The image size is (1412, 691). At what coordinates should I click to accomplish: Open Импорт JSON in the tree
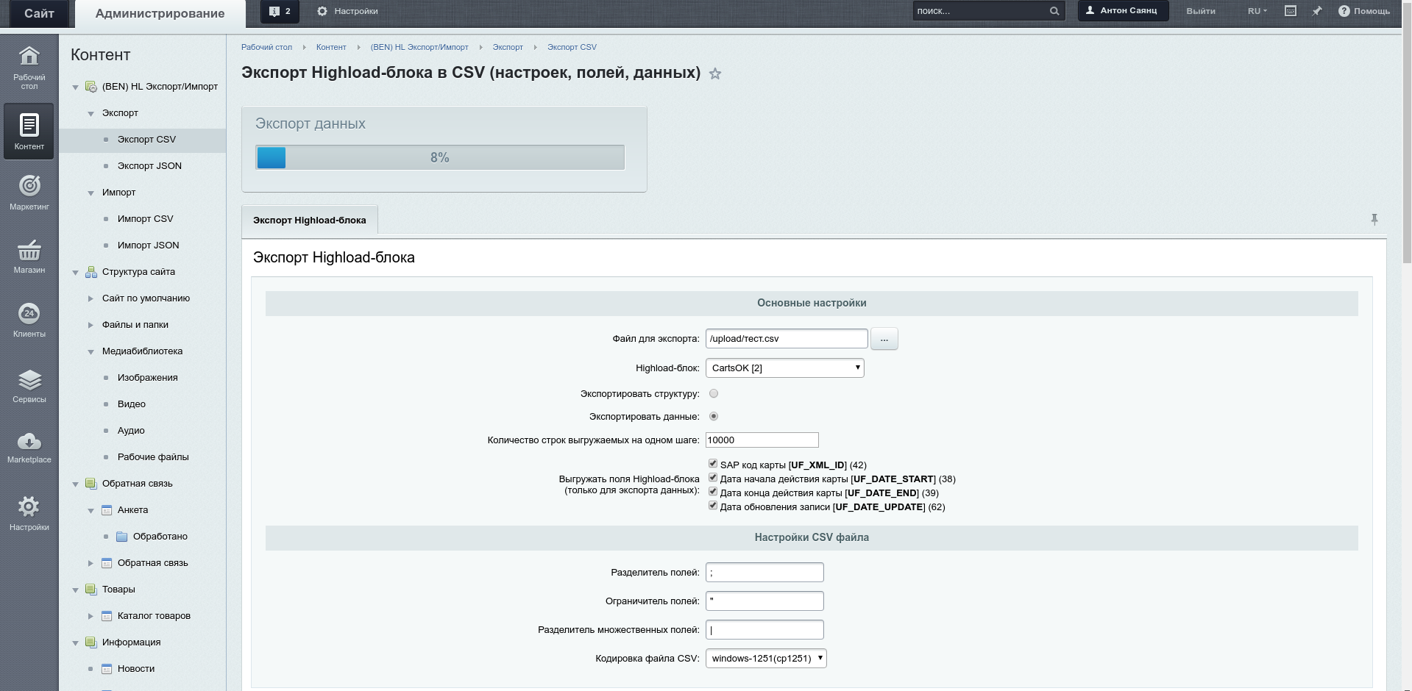tap(148, 246)
